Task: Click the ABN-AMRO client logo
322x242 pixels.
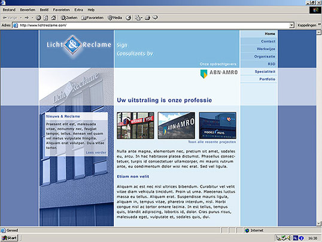Action: point(218,74)
